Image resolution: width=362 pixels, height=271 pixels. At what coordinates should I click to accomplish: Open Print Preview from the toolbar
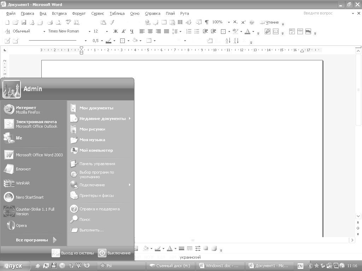tap(58, 22)
